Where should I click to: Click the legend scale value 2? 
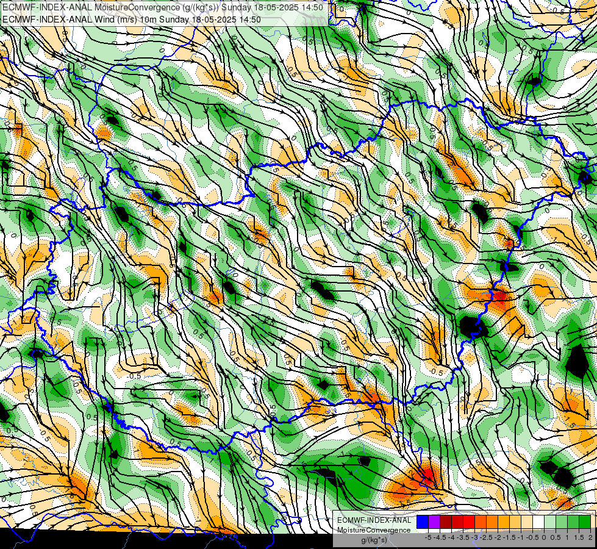pos(590,537)
